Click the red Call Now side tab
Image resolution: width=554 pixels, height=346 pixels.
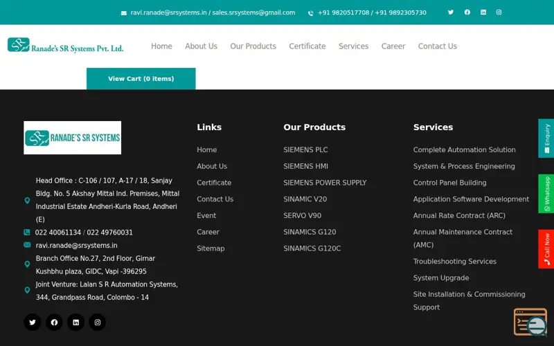[546, 249]
